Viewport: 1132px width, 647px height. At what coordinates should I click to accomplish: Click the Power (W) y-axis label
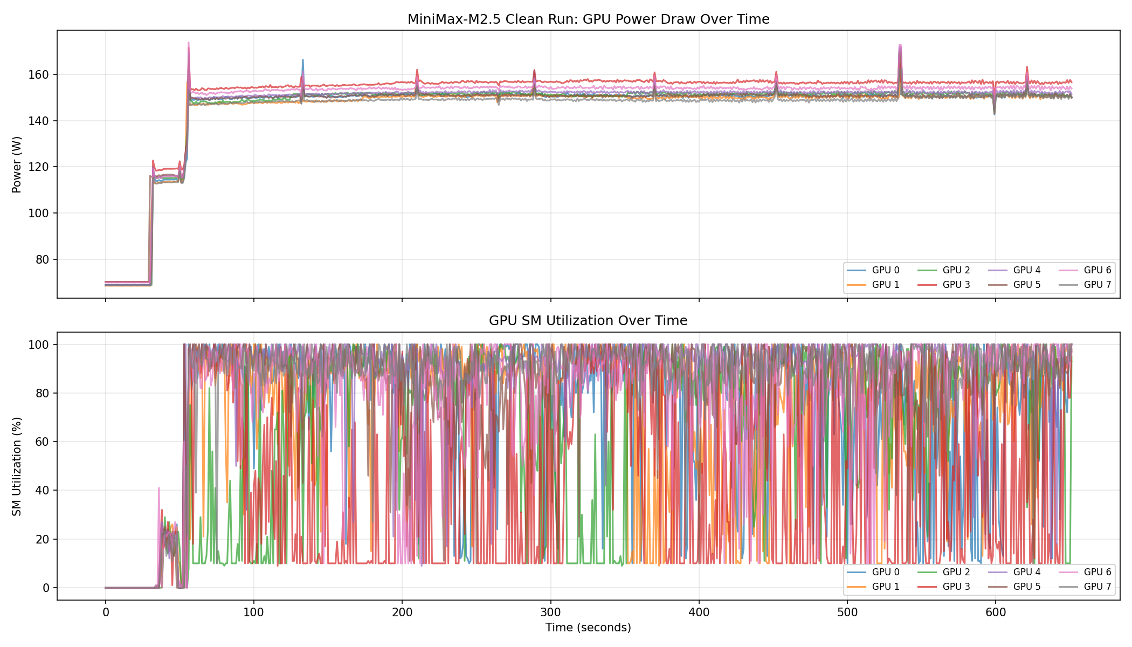coord(17,164)
